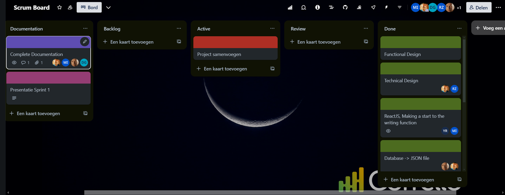
Task: Open the board three-dot menu
Action: [x=498, y=8]
